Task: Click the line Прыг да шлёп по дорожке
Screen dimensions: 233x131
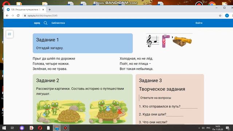Action: click(54, 59)
